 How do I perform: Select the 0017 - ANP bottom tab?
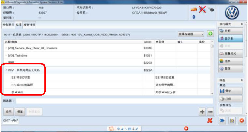pyautogui.click(x=10, y=121)
